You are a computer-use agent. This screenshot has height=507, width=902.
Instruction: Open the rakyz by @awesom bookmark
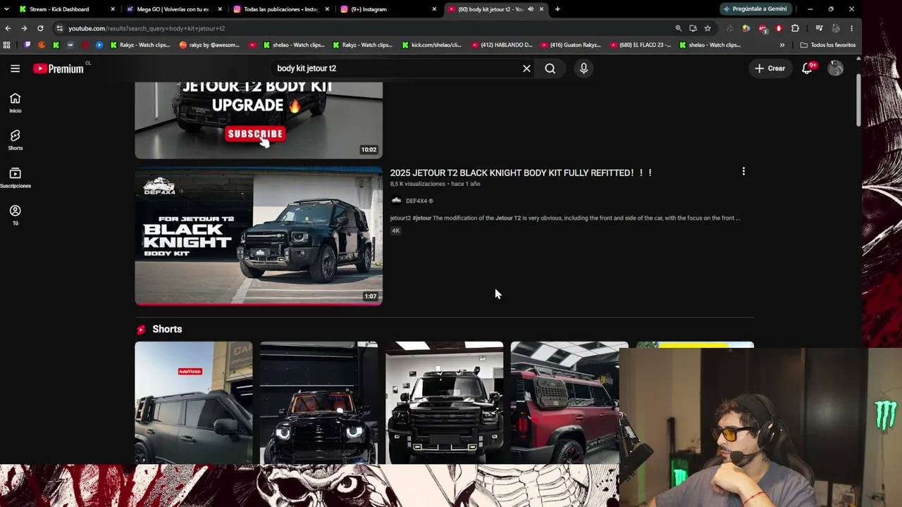coord(209,45)
